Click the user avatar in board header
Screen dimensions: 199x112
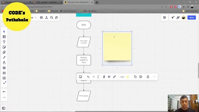click(183, 17)
